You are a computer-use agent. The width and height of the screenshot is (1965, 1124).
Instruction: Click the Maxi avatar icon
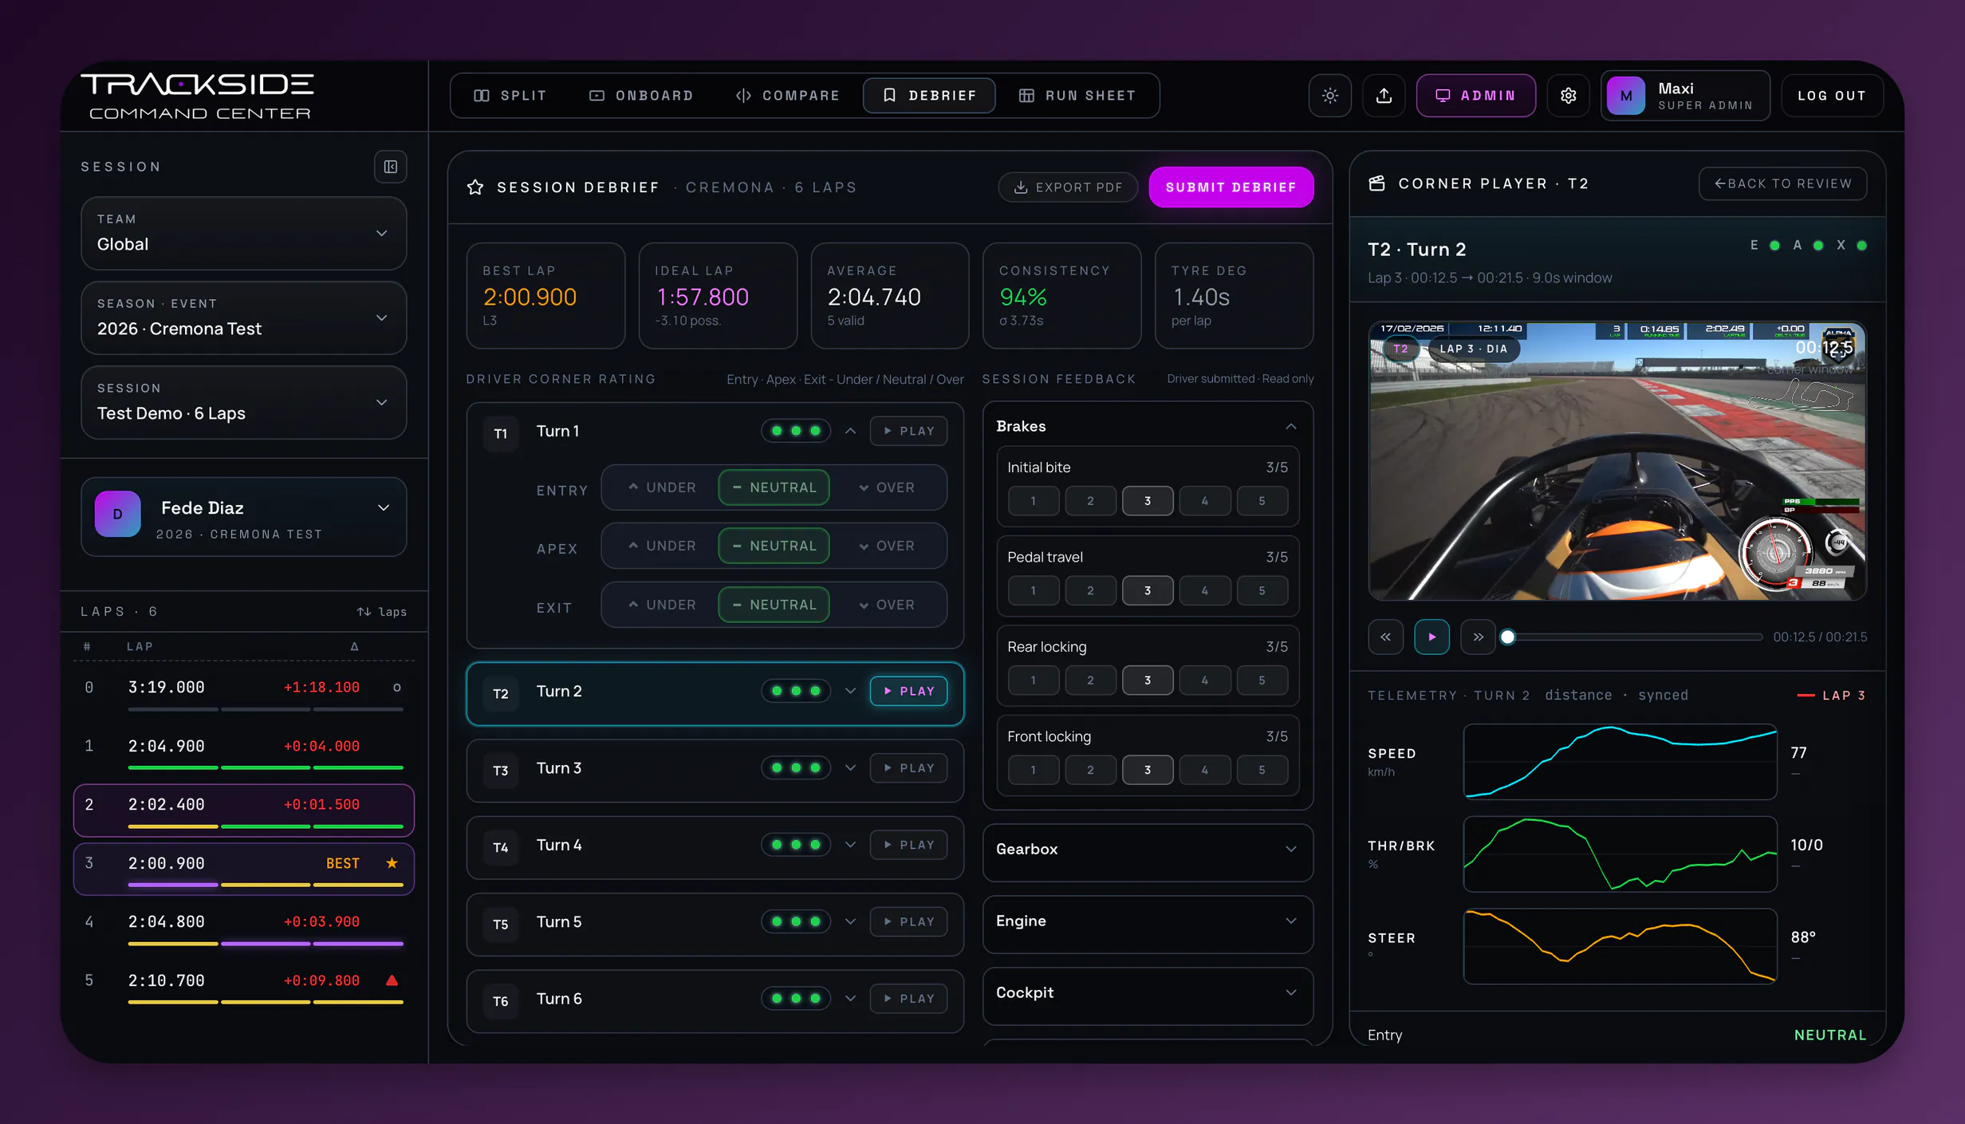click(1625, 96)
